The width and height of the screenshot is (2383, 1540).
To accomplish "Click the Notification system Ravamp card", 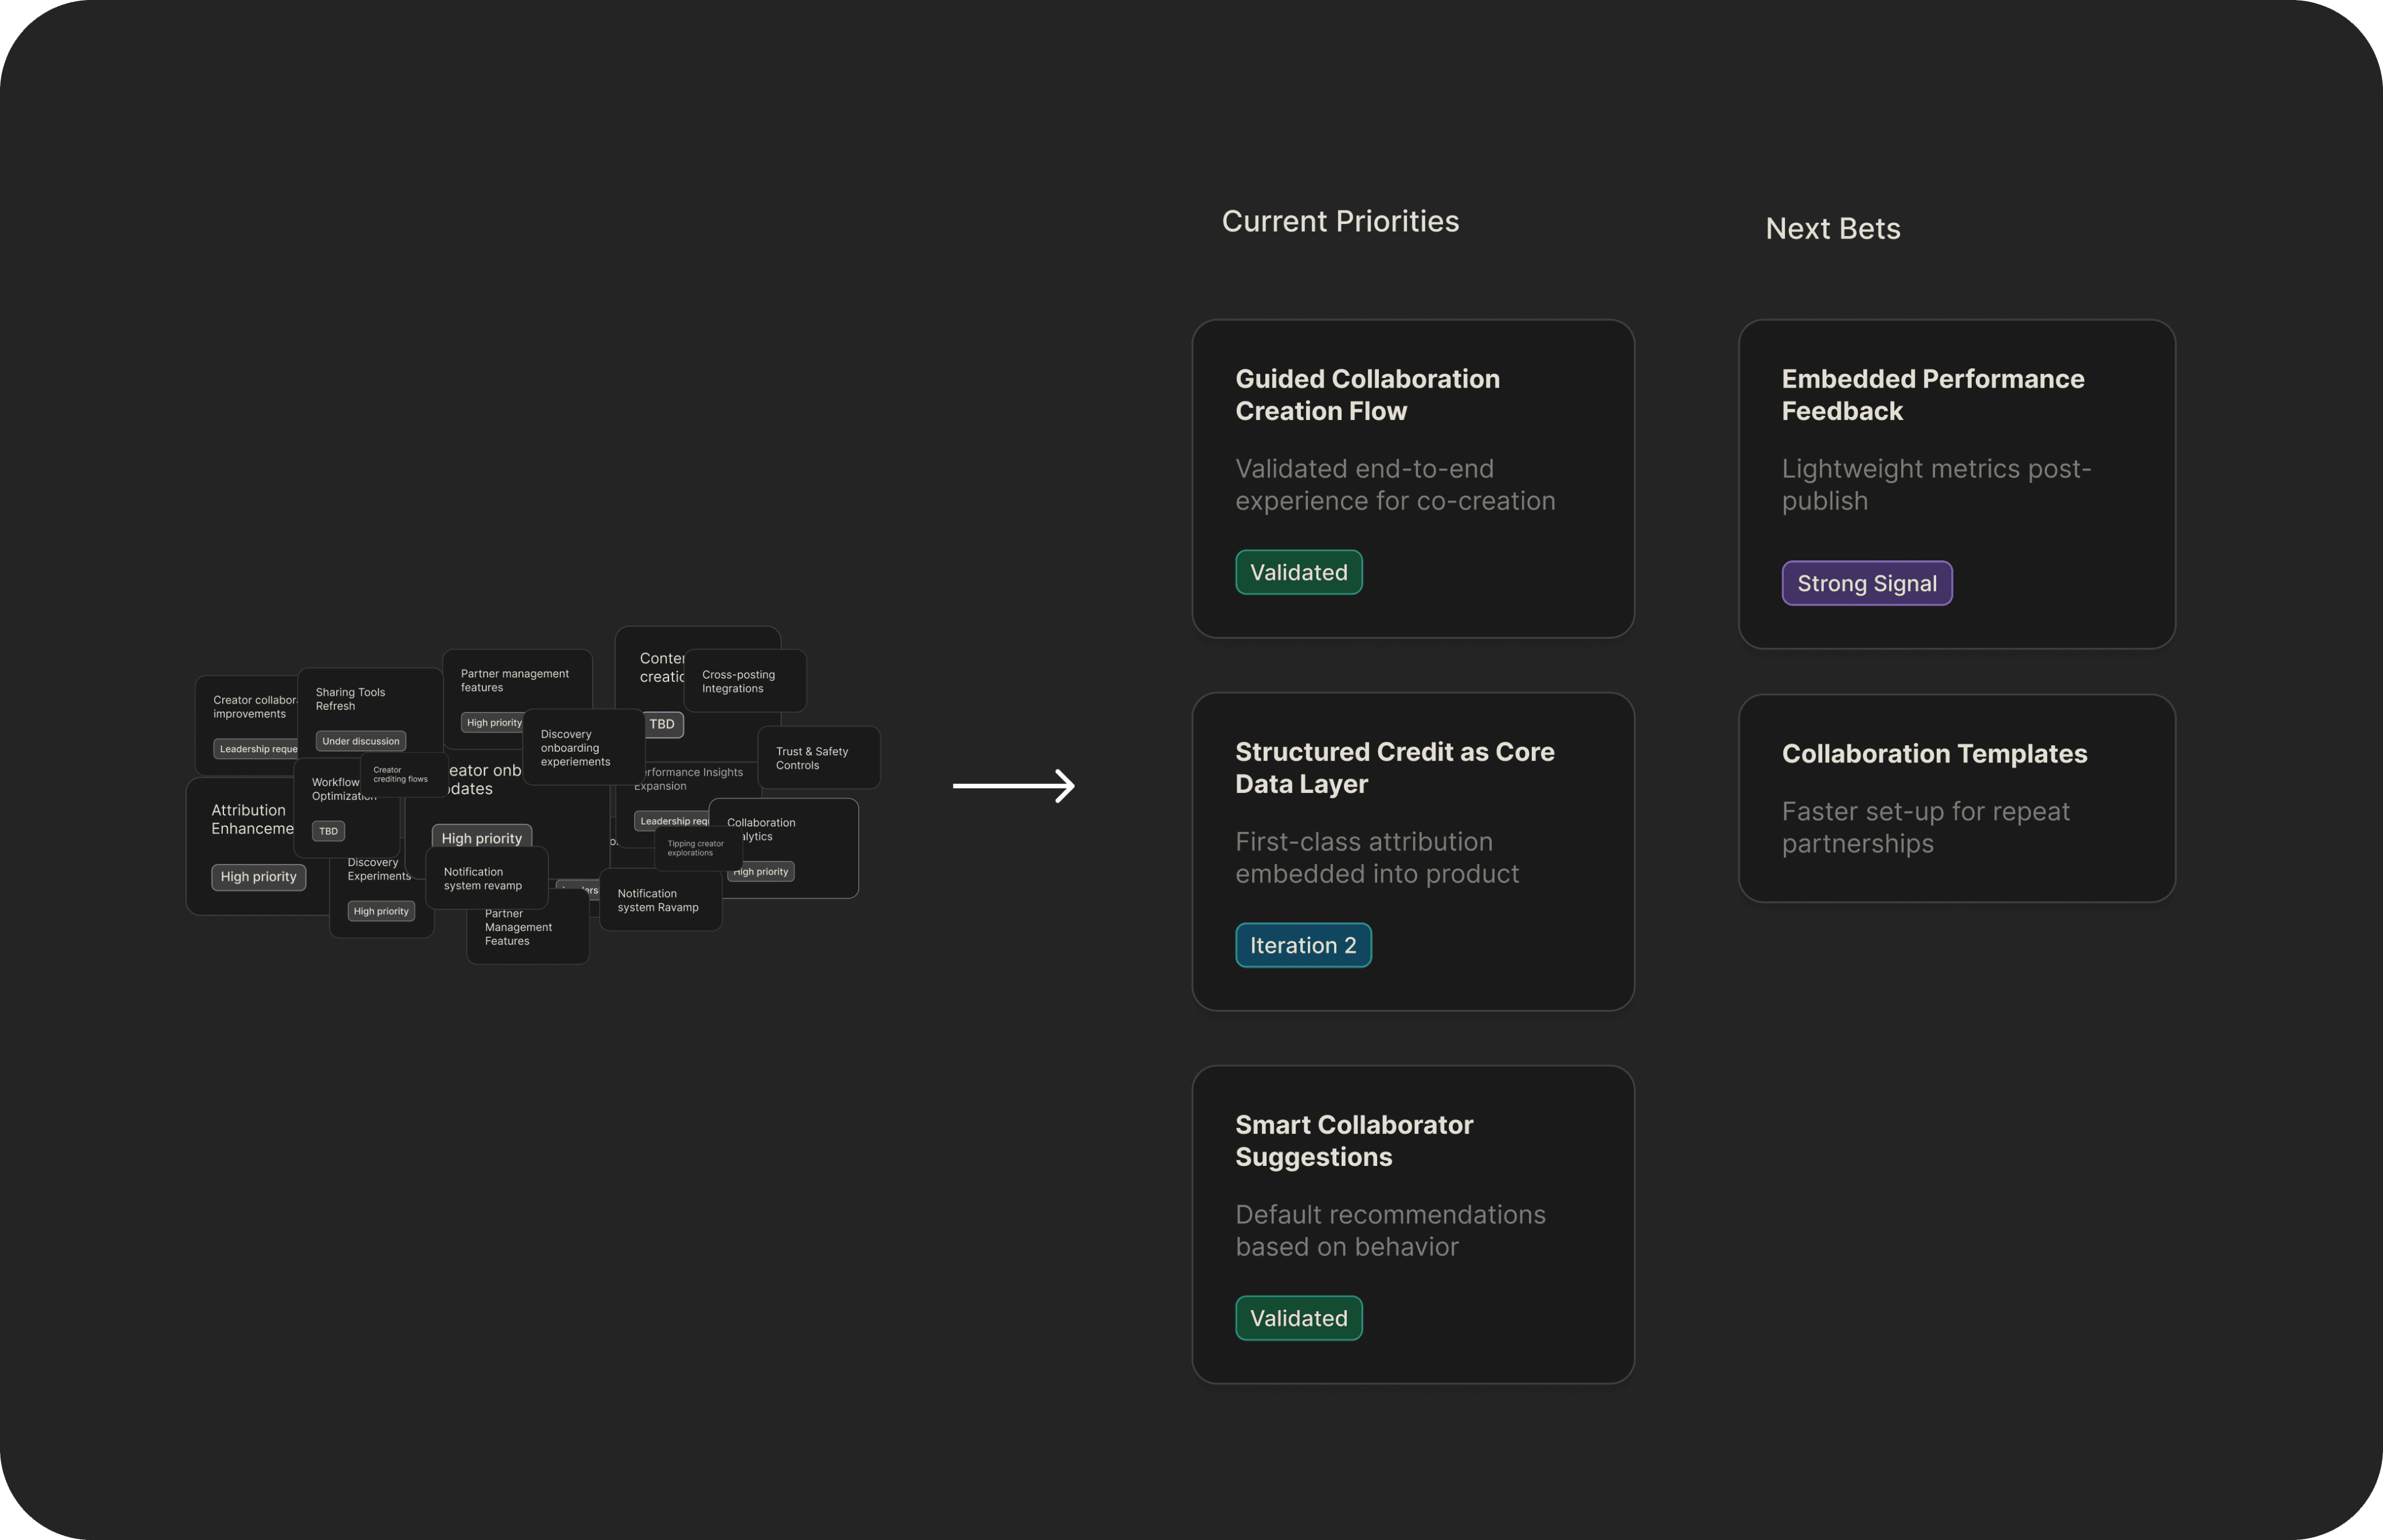I will pyautogui.click(x=660, y=901).
